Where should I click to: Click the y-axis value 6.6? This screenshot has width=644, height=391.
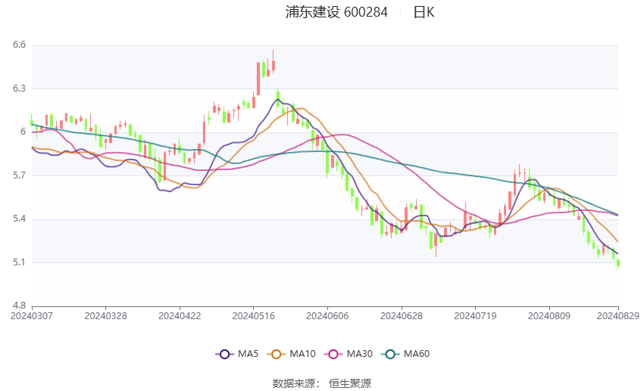coord(19,45)
